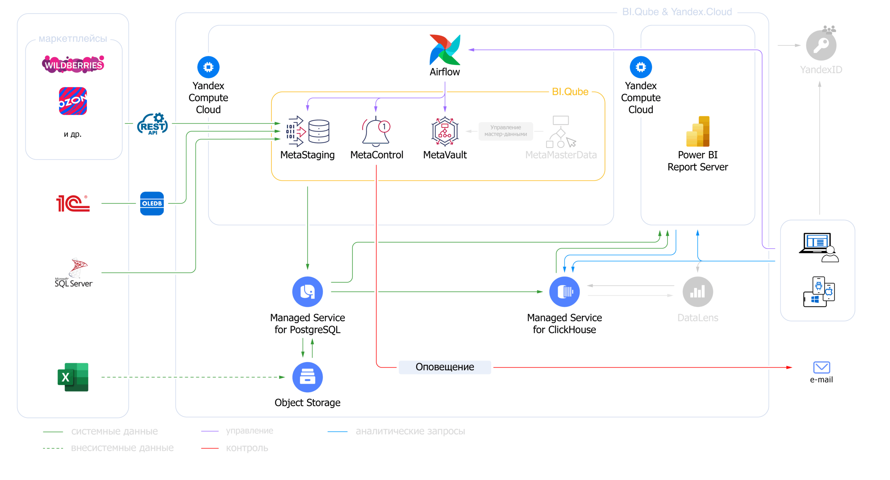Click the Object Storage icon

307,377
